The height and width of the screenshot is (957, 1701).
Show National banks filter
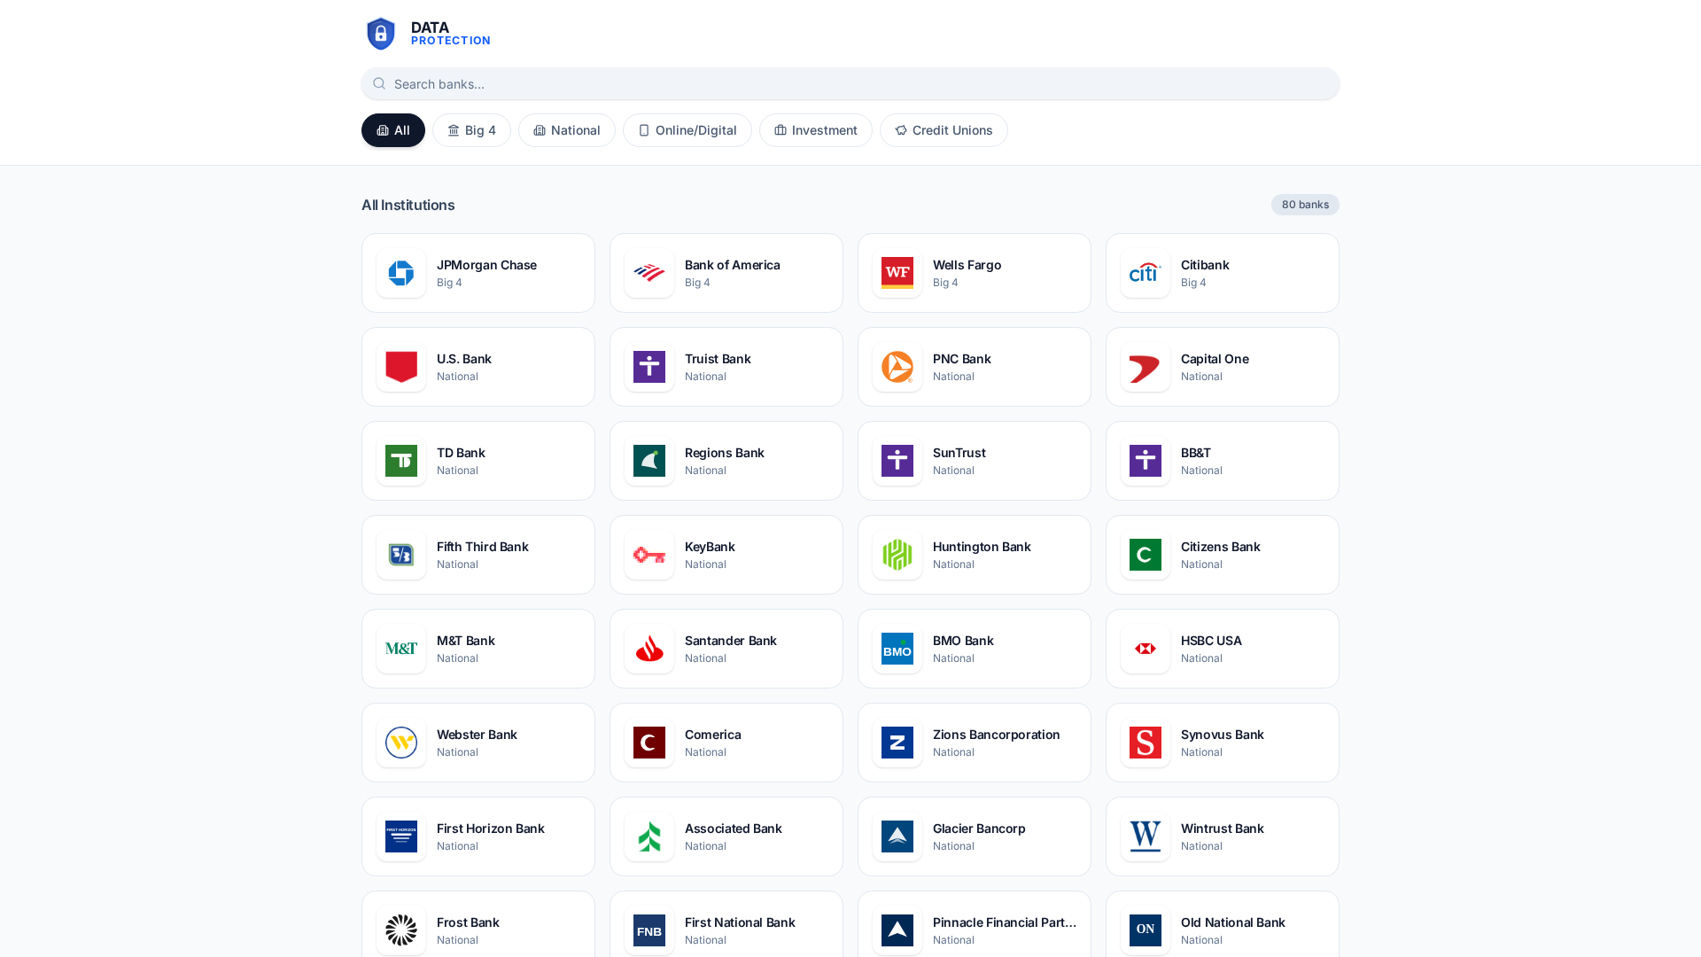(x=567, y=130)
